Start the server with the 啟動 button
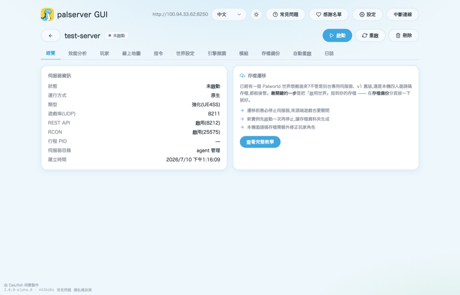The width and height of the screenshot is (460, 295). tap(337, 35)
